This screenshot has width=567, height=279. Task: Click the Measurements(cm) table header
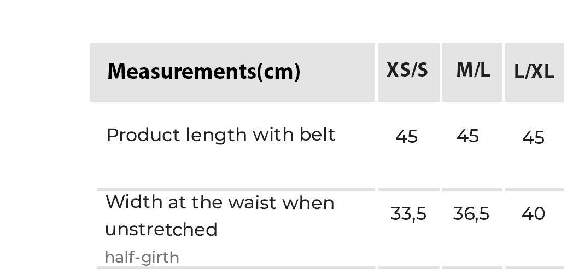click(x=203, y=72)
